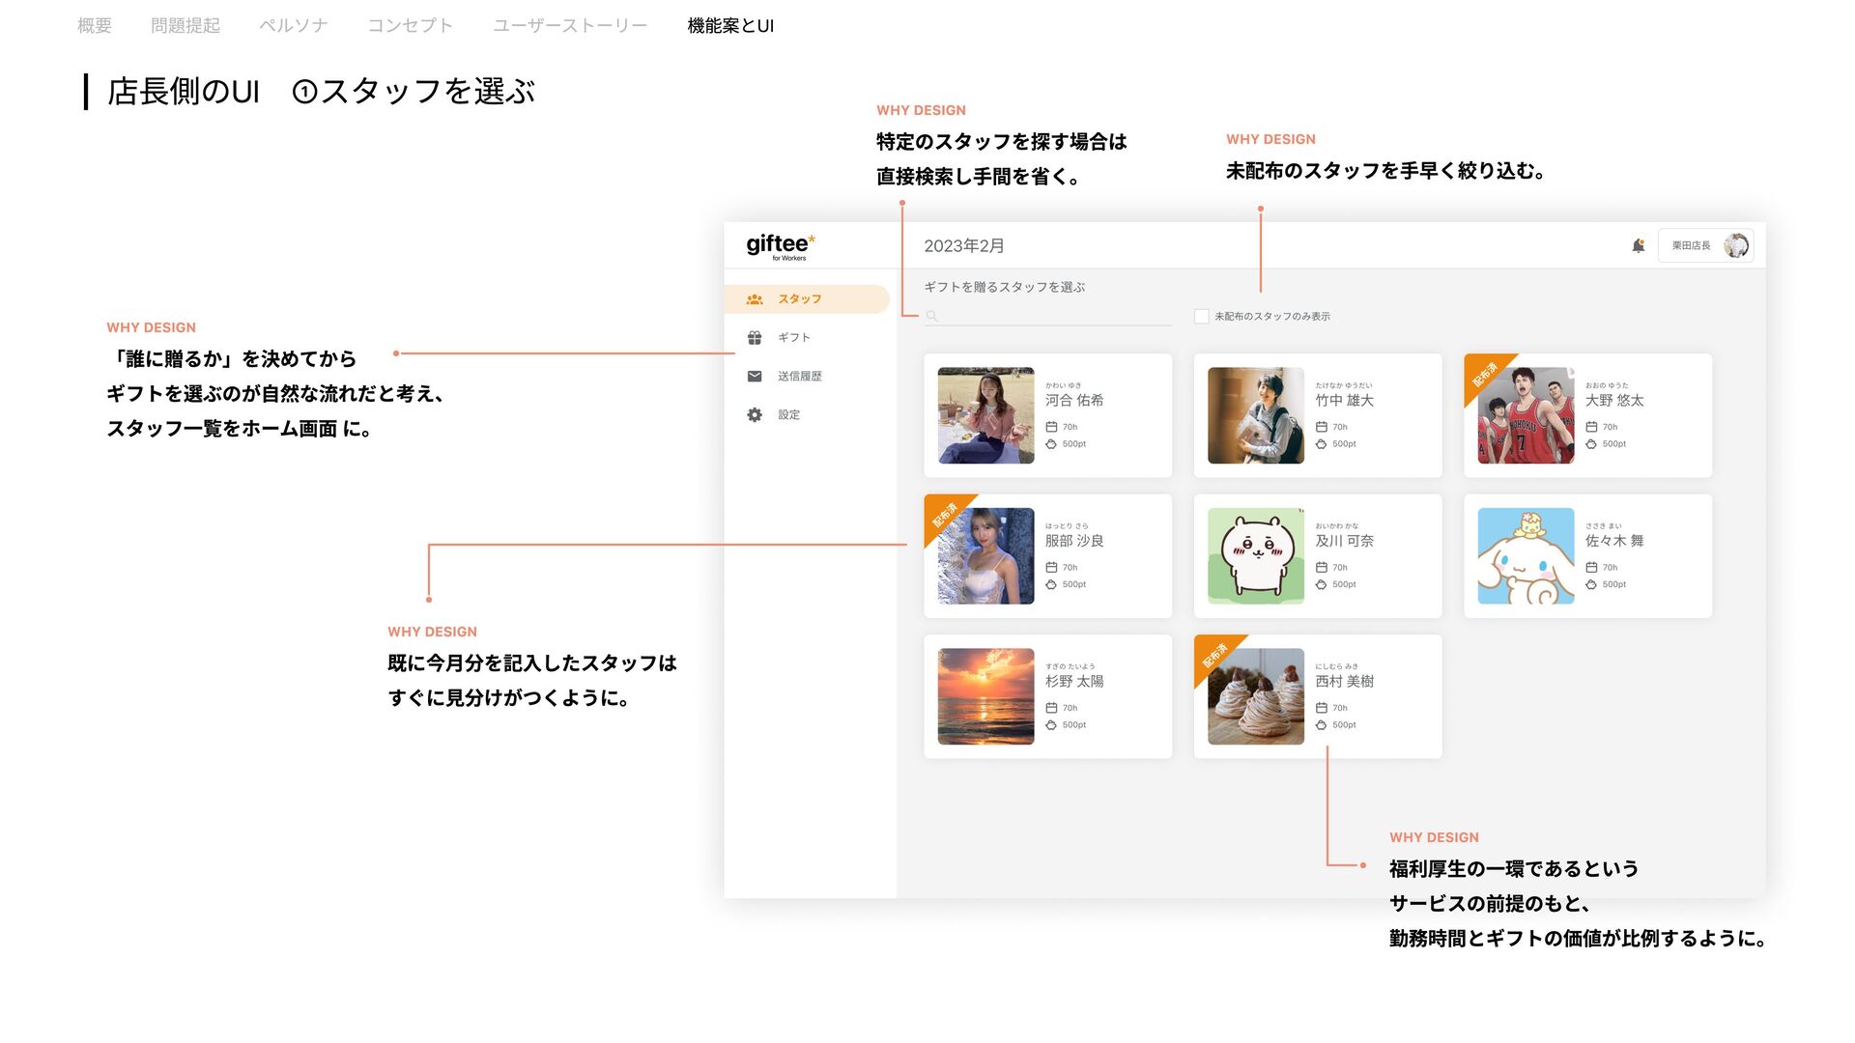This screenshot has width=1855, height=1043.
Task: Select the 服部 沙良 profile photo
Action: [985, 556]
